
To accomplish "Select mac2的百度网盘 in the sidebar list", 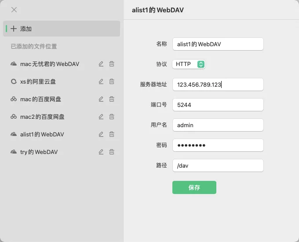I will pyautogui.click(x=42, y=117).
